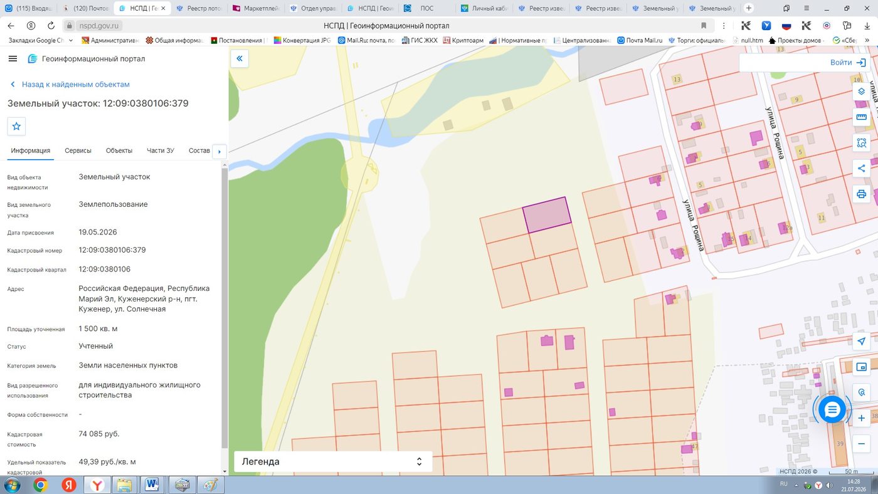Open the overview mini-map button
This screenshot has height=494, width=878.
coord(862,367)
